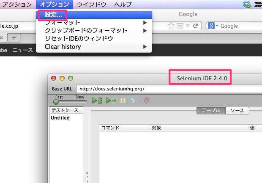The image size is (262, 183).
Task: Click the コマンド column header
Action: tap(125, 128)
